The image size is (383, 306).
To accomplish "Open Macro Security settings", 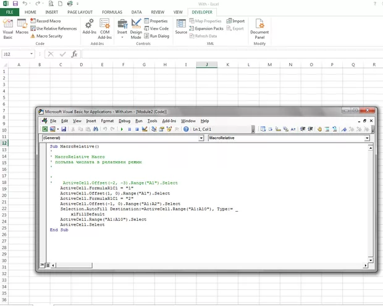I will pyautogui.click(x=46, y=36).
